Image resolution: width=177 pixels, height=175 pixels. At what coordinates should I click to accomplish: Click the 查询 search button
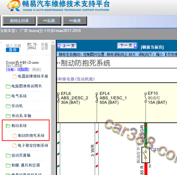coord(13,50)
